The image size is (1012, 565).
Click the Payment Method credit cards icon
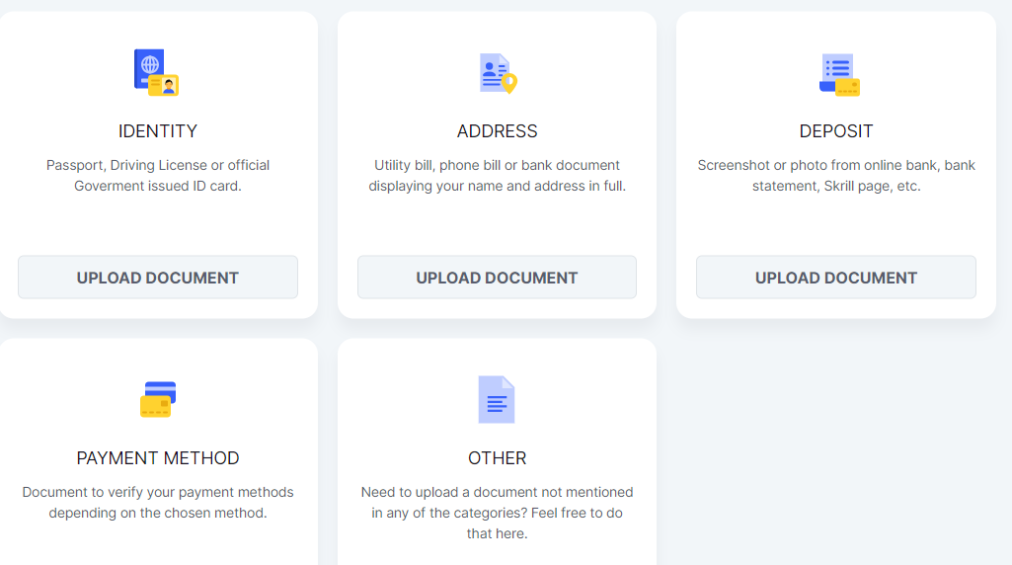pyautogui.click(x=158, y=399)
